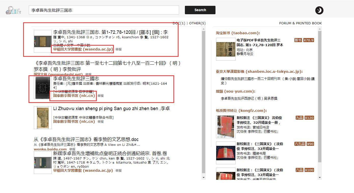Open the ¥120 新校新注 book thumbnail

pyautogui.click(x=226, y=127)
